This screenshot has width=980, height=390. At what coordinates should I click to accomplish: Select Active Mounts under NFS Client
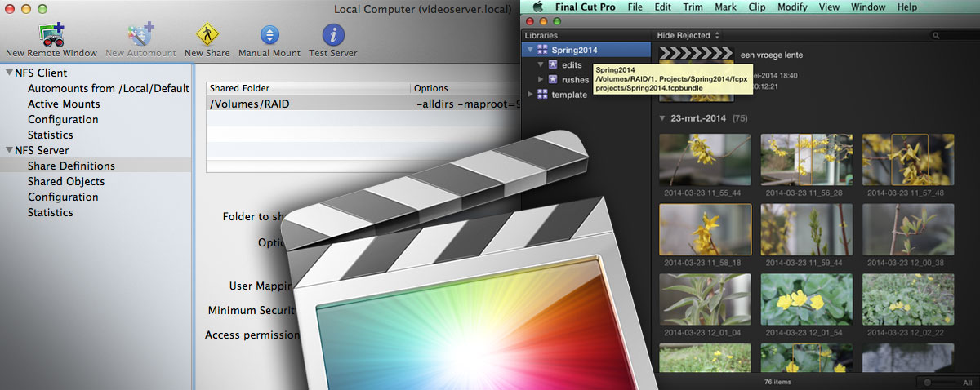click(64, 104)
